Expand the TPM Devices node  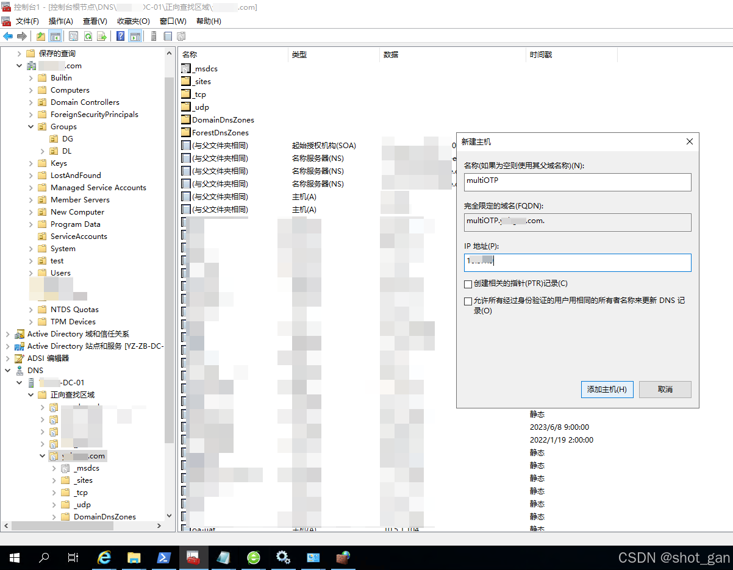pos(31,322)
